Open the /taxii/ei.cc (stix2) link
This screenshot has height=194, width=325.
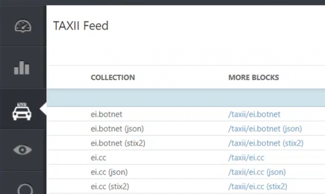pos(258,186)
